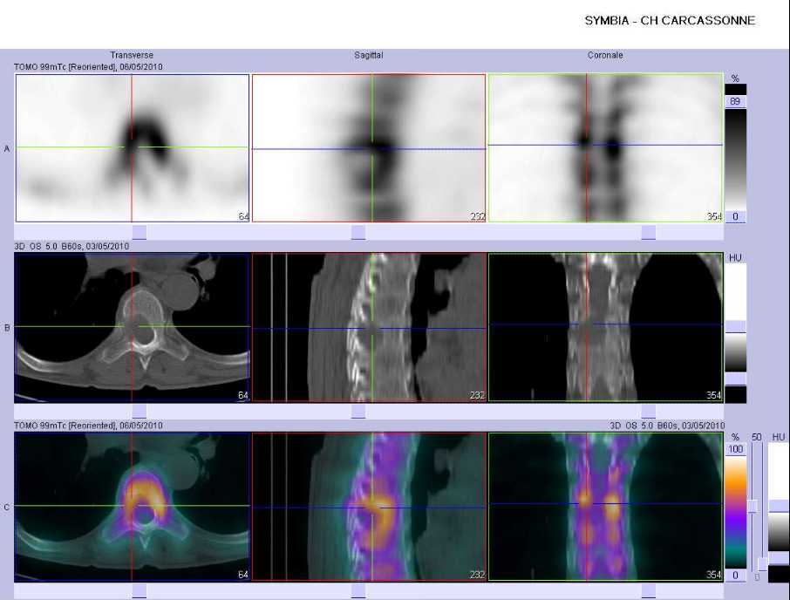Click the upper HU window handle in row C
Screen dimensions: 790x600
[778, 507]
